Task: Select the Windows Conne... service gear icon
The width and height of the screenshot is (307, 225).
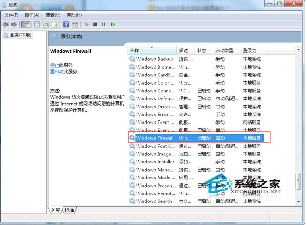Action: [133, 90]
